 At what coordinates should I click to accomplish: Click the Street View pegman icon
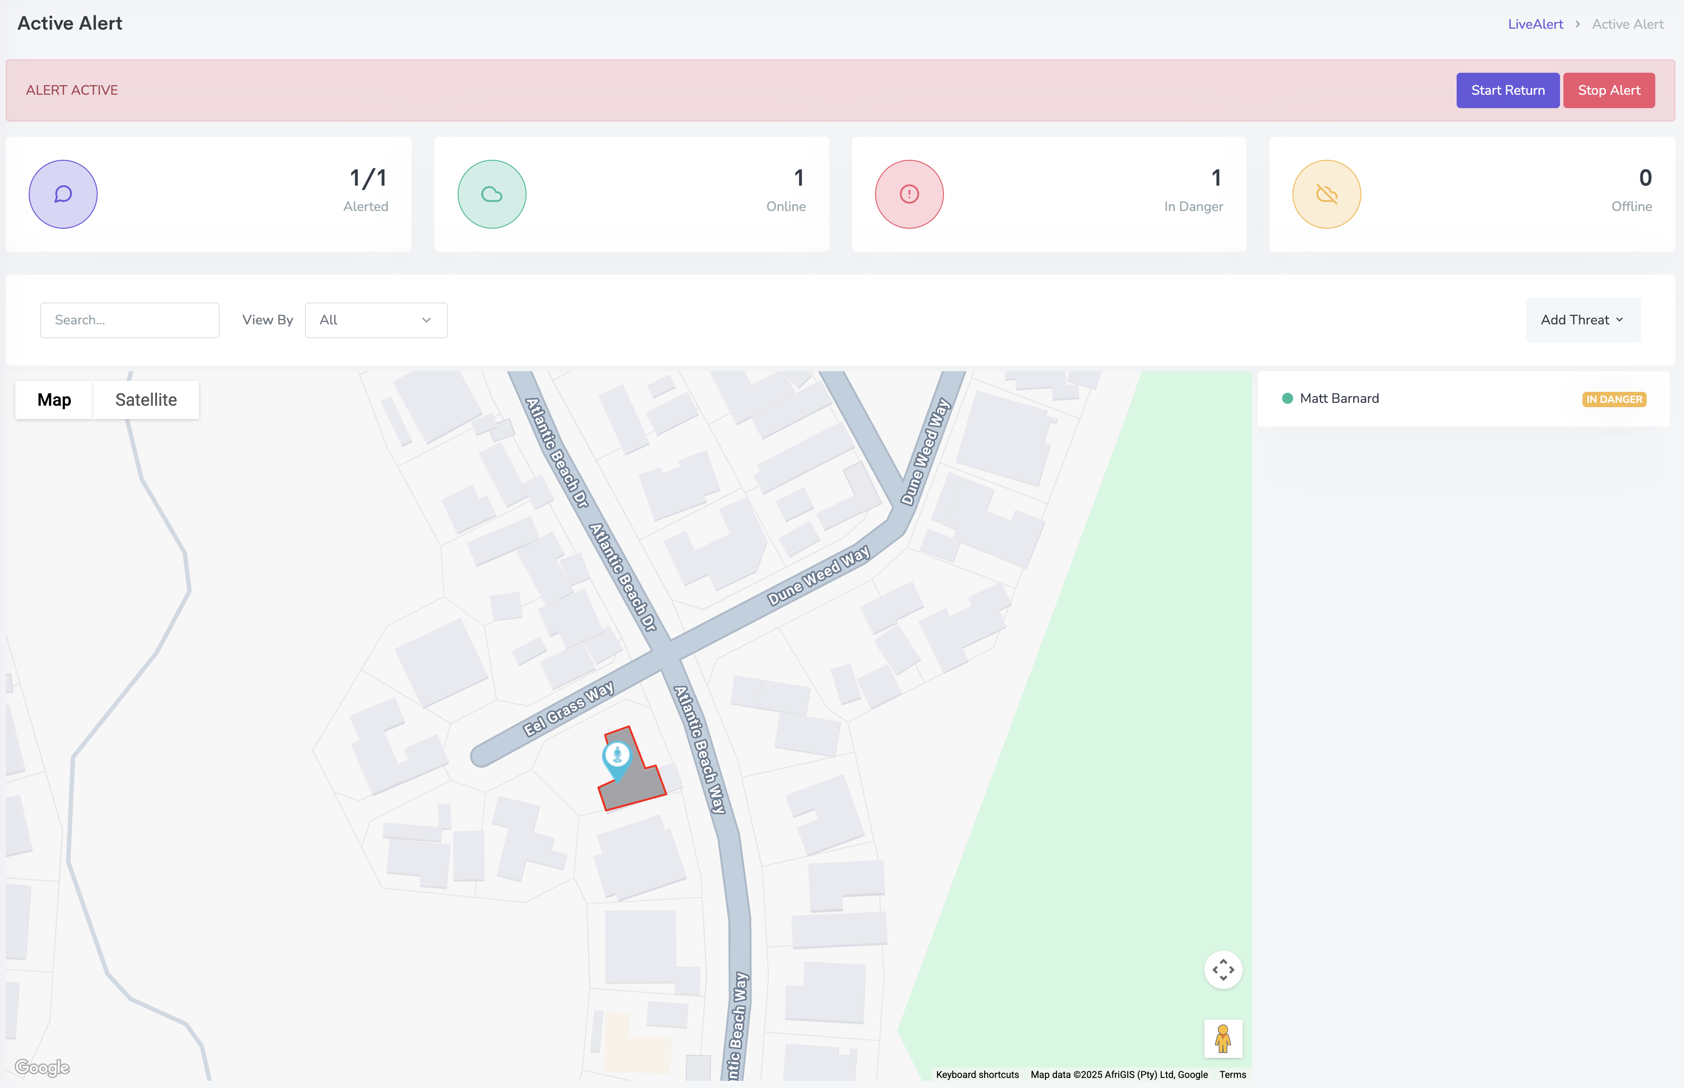[1223, 1038]
